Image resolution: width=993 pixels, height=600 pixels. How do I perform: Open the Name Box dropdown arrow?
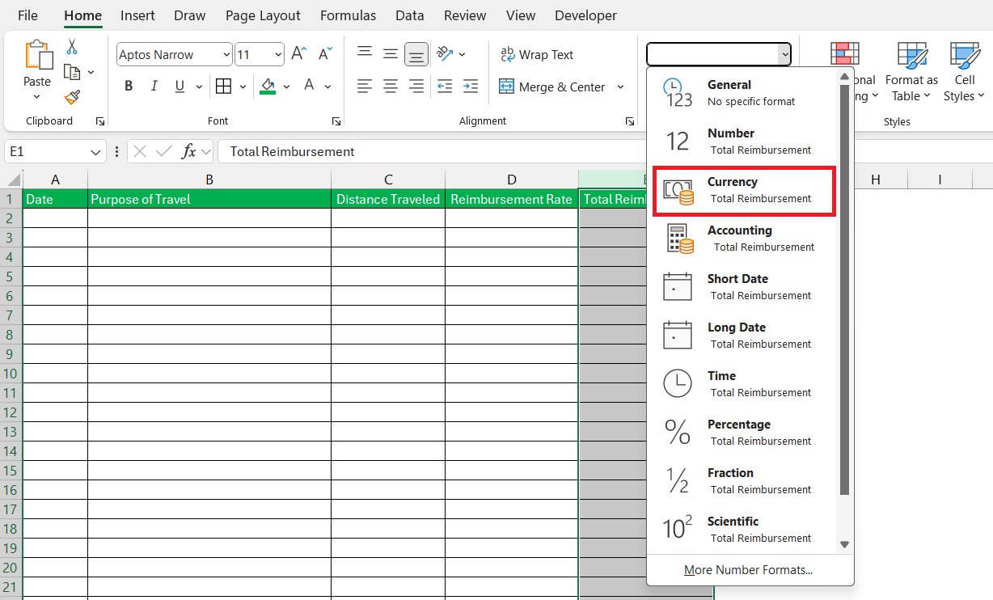tap(97, 151)
